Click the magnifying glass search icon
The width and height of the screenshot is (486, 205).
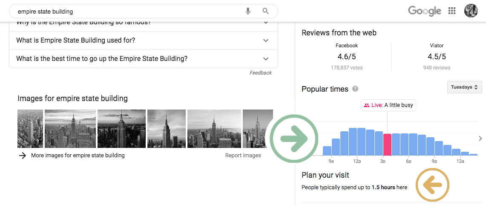265,11
